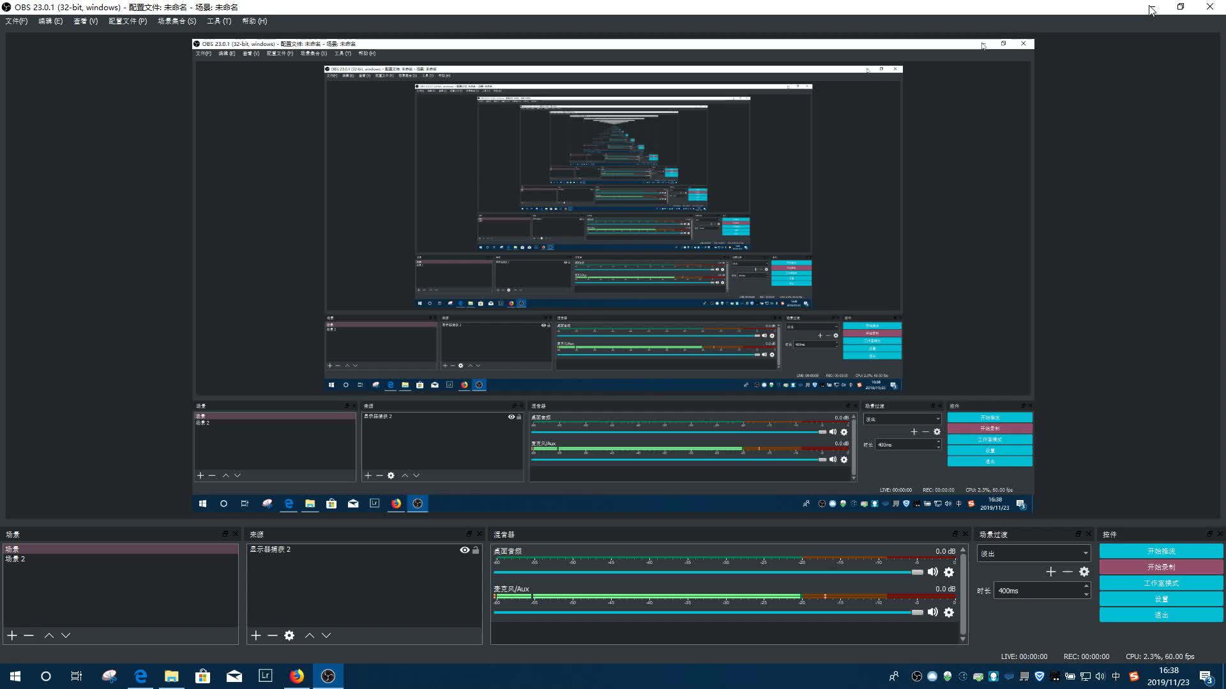The width and height of the screenshot is (1226, 689).
Task: Select the scene named 场景
Action: (121, 549)
